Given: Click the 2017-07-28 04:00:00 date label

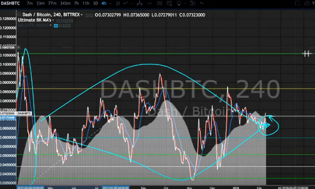Looking at the screenshot, I should pos(115,188).
